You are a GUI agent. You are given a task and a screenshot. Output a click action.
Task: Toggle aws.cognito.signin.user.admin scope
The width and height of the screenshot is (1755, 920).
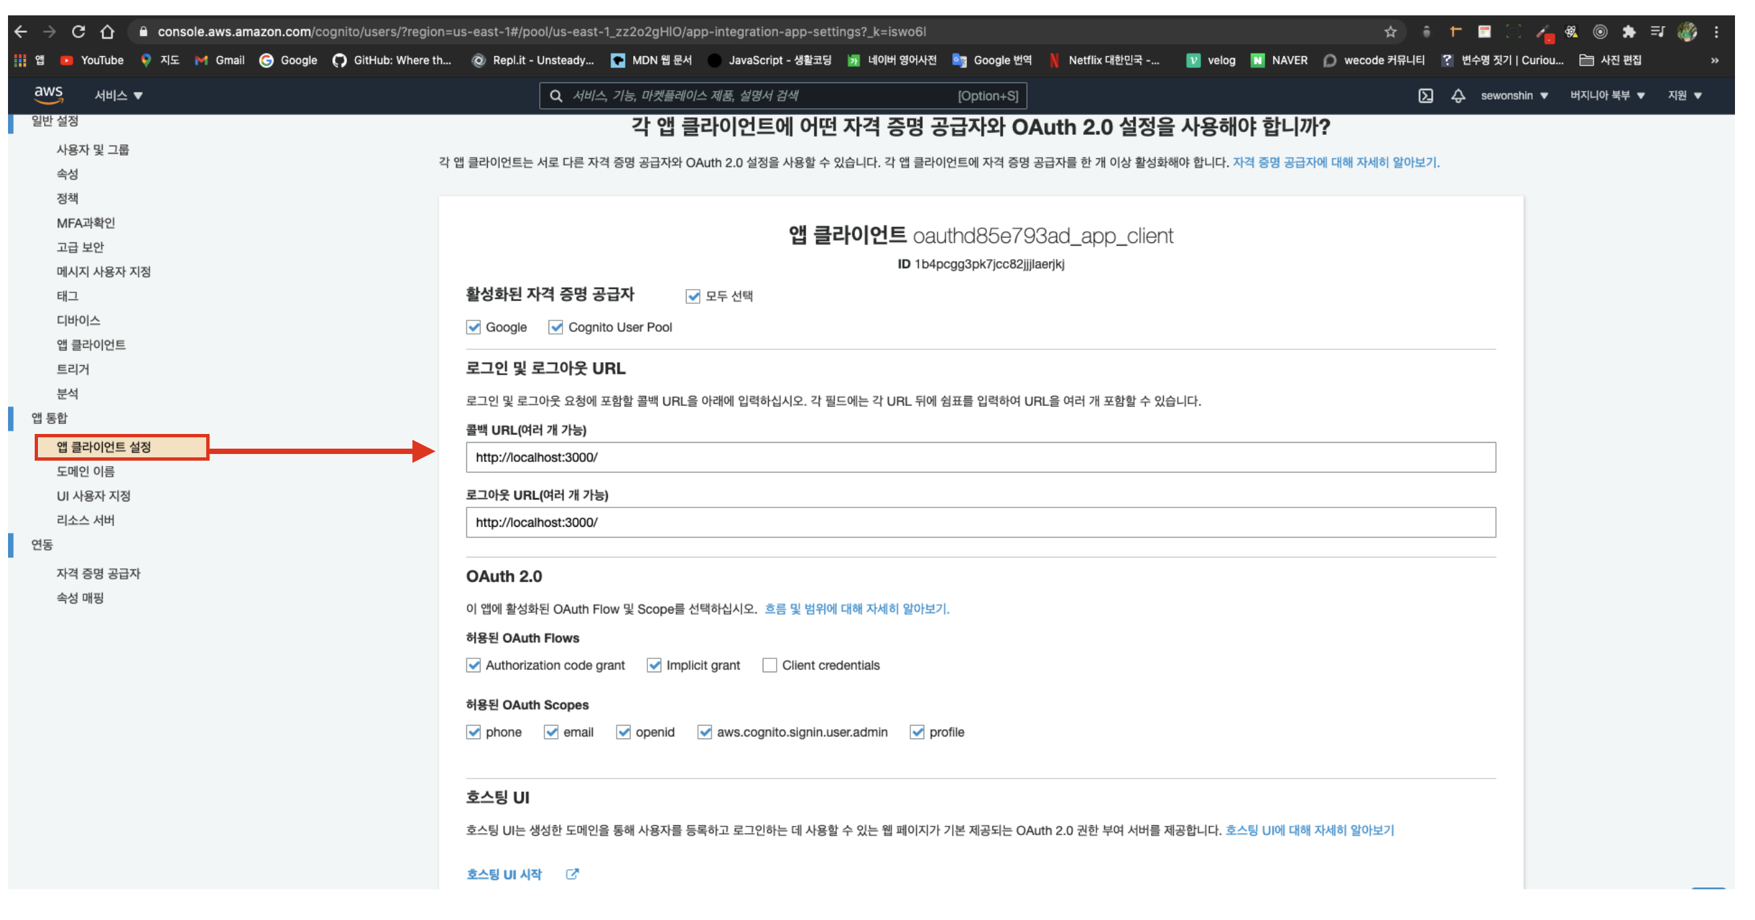(x=705, y=732)
